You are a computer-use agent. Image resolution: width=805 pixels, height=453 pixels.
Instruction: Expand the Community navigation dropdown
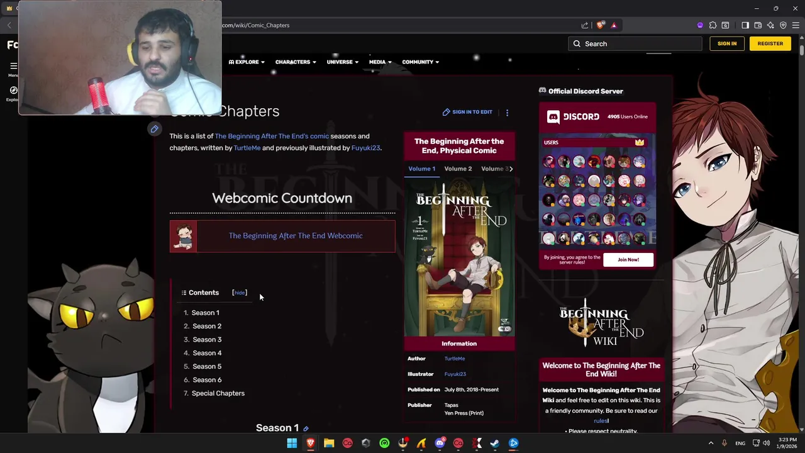click(421, 62)
